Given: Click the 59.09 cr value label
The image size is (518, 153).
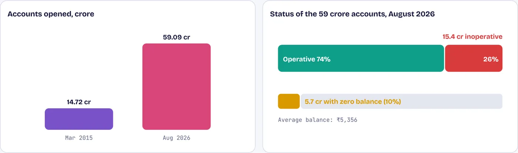Looking at the screenshot, I should point(176,37).
